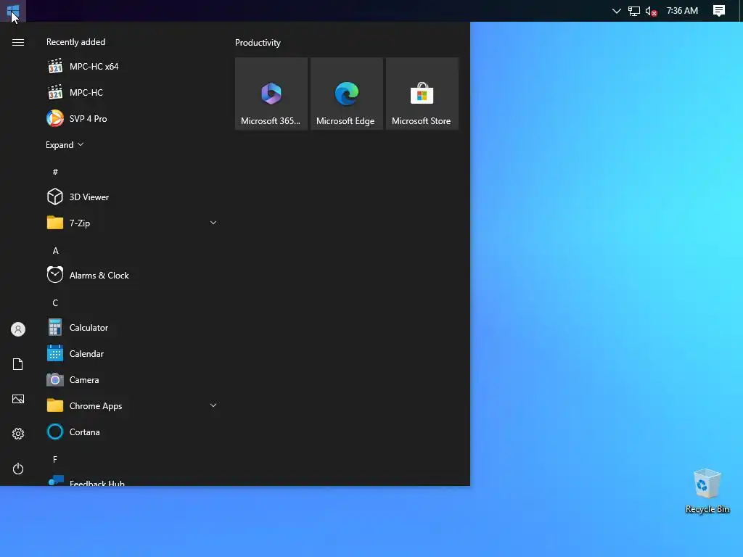Open 3D Viewer app
Viewport: 743px width, 557px height.
(132, 197)
